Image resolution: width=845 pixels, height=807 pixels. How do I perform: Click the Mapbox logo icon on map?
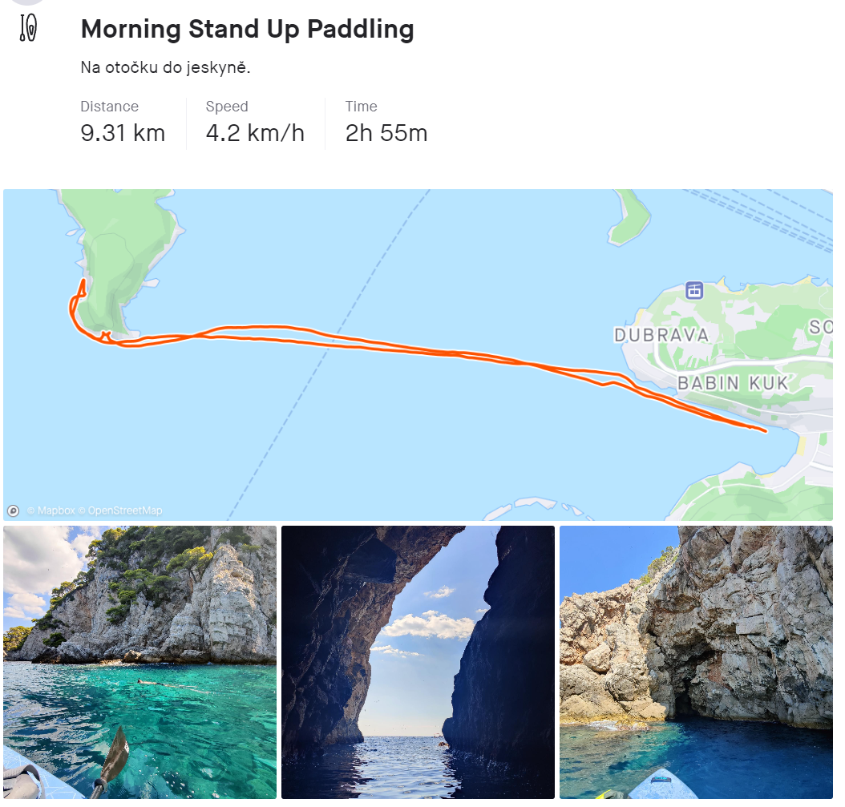pyautogui.click(x=14, y=510)
